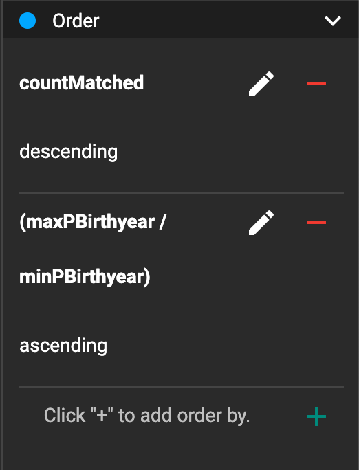Toggle the descending sort direction
359x470 pixels.
[x=68, y=152]
